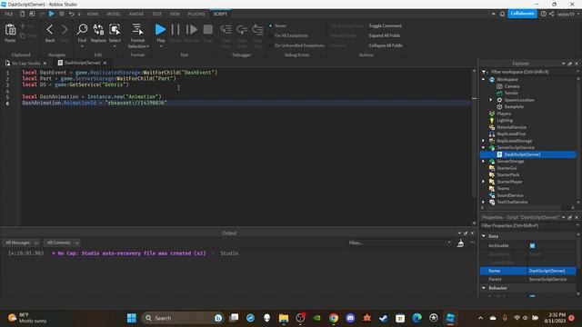Click the Filter workspace search field
The image size is (582, 327).
(532, 72)
